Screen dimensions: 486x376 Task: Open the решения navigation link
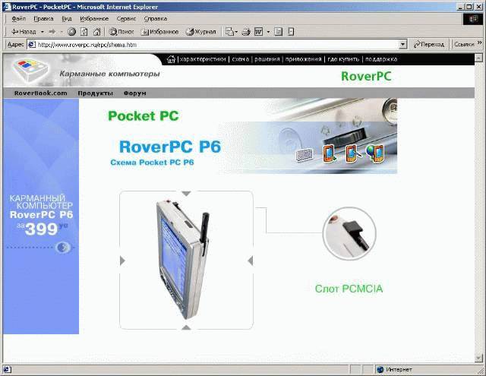click(x=267, y=59)
